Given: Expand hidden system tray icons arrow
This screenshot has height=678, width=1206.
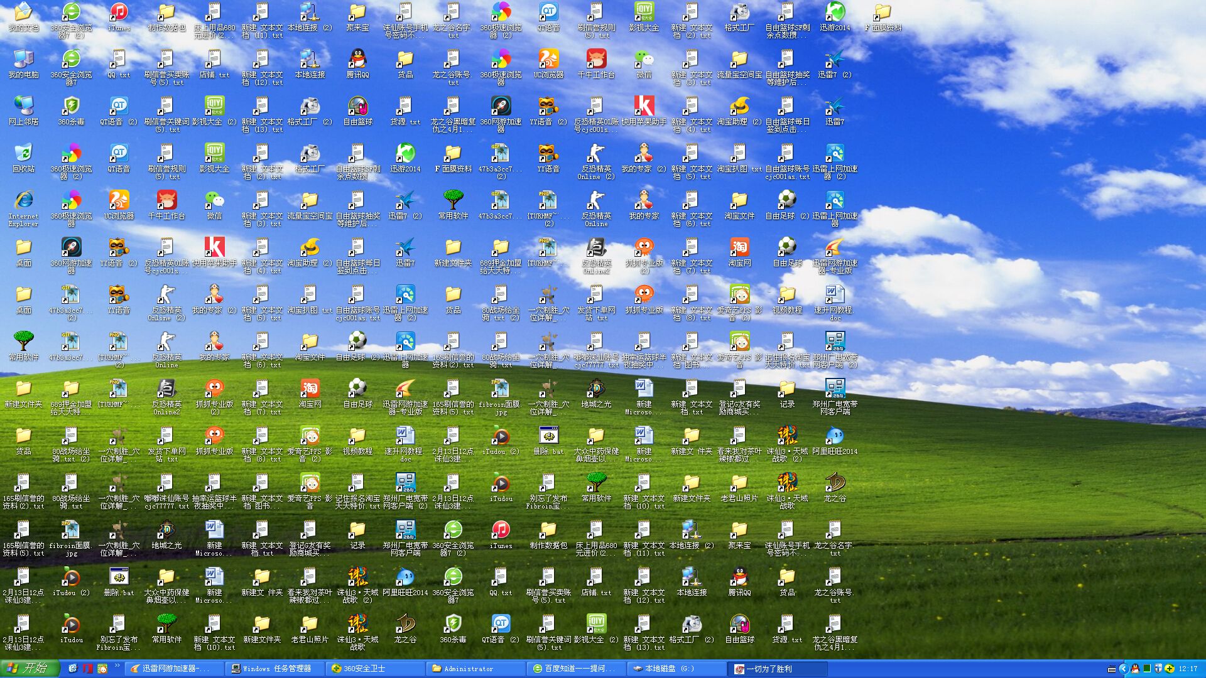Looking at the screenshot, I should 1124,669.
